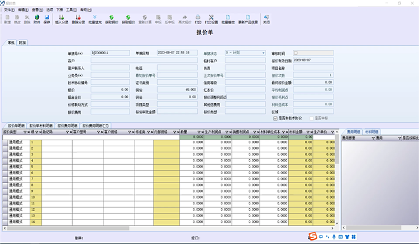Toggle the 是否有技术协议 checkbox
This screenshot has height=244, width=419.
[275, 118]
